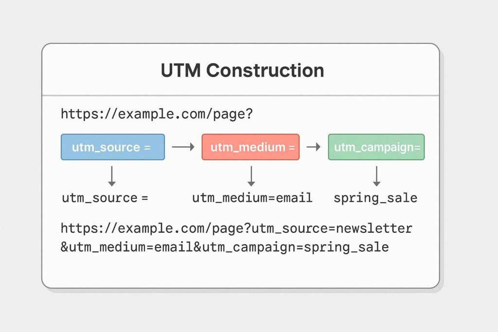Screen dimensions: 498x332
Task: Click the down arrow under the blue box
Action: (112, 176)
